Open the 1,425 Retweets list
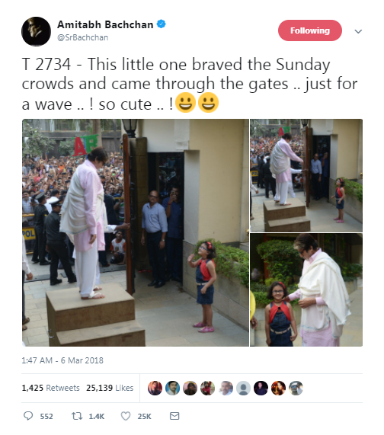This screenshot has width=384, height=435. pos(50,388)
